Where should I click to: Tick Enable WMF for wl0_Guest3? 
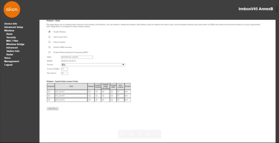[112, 100]
